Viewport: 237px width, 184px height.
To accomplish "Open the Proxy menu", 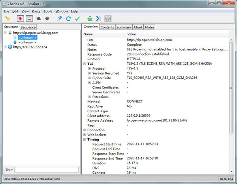I will 36,11.
